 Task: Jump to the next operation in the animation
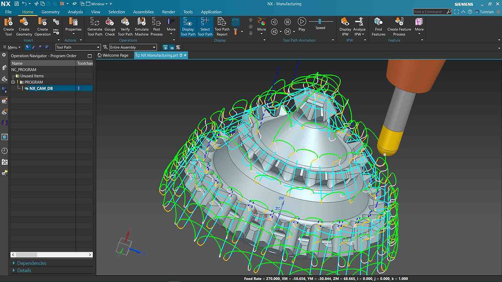coord(287,32)
